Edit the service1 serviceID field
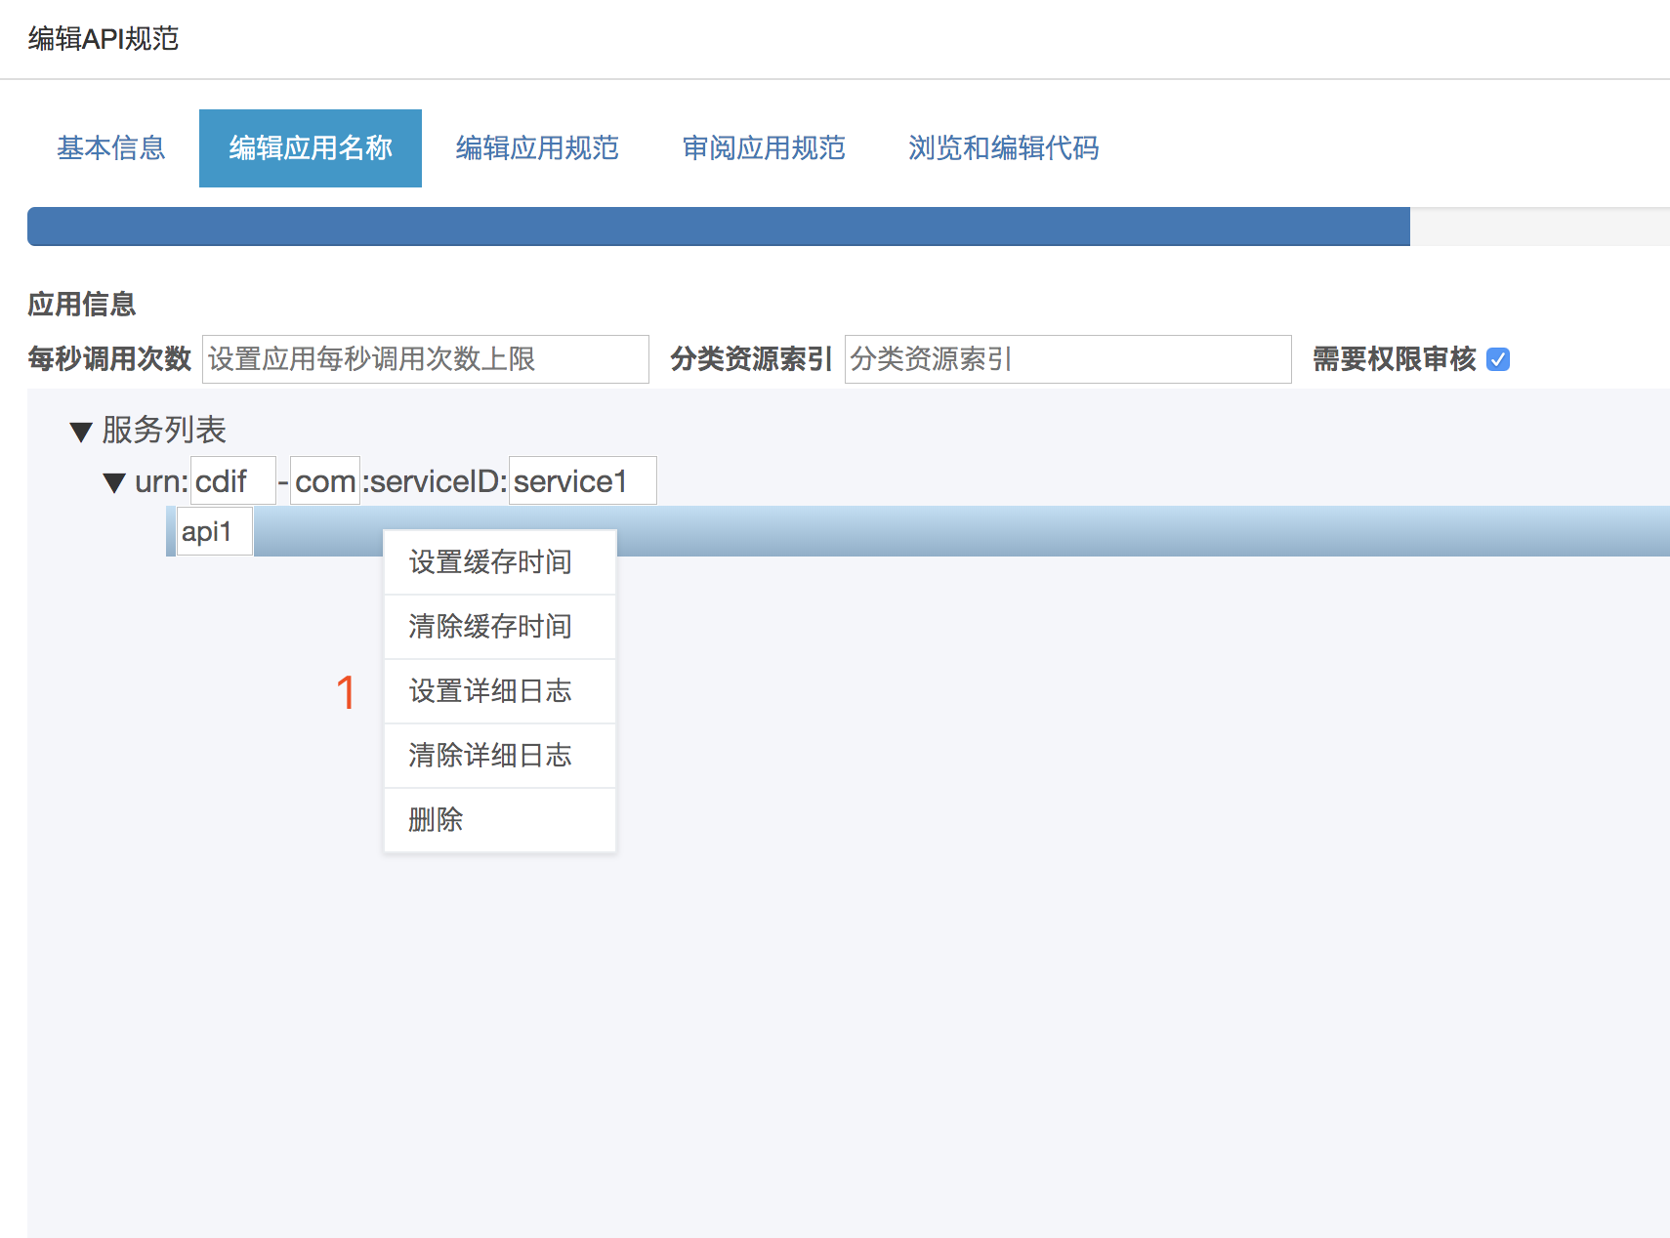 coord(583,480)
